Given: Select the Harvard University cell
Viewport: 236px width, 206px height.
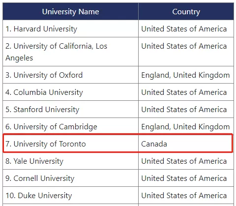Looking at the screenshot, I should click(70, 29).
